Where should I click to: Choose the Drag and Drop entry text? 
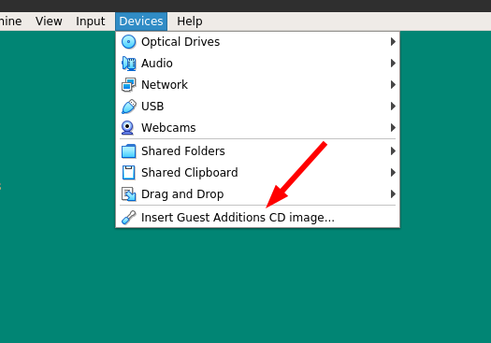click(x=182, y=194)
